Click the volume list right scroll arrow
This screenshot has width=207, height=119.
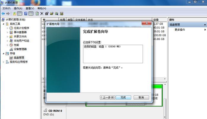coord(165,79)
